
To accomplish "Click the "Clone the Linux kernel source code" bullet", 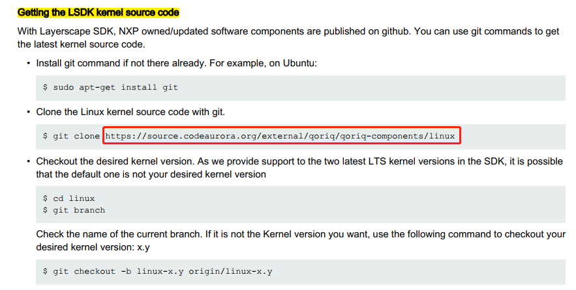I will [130, 112].
